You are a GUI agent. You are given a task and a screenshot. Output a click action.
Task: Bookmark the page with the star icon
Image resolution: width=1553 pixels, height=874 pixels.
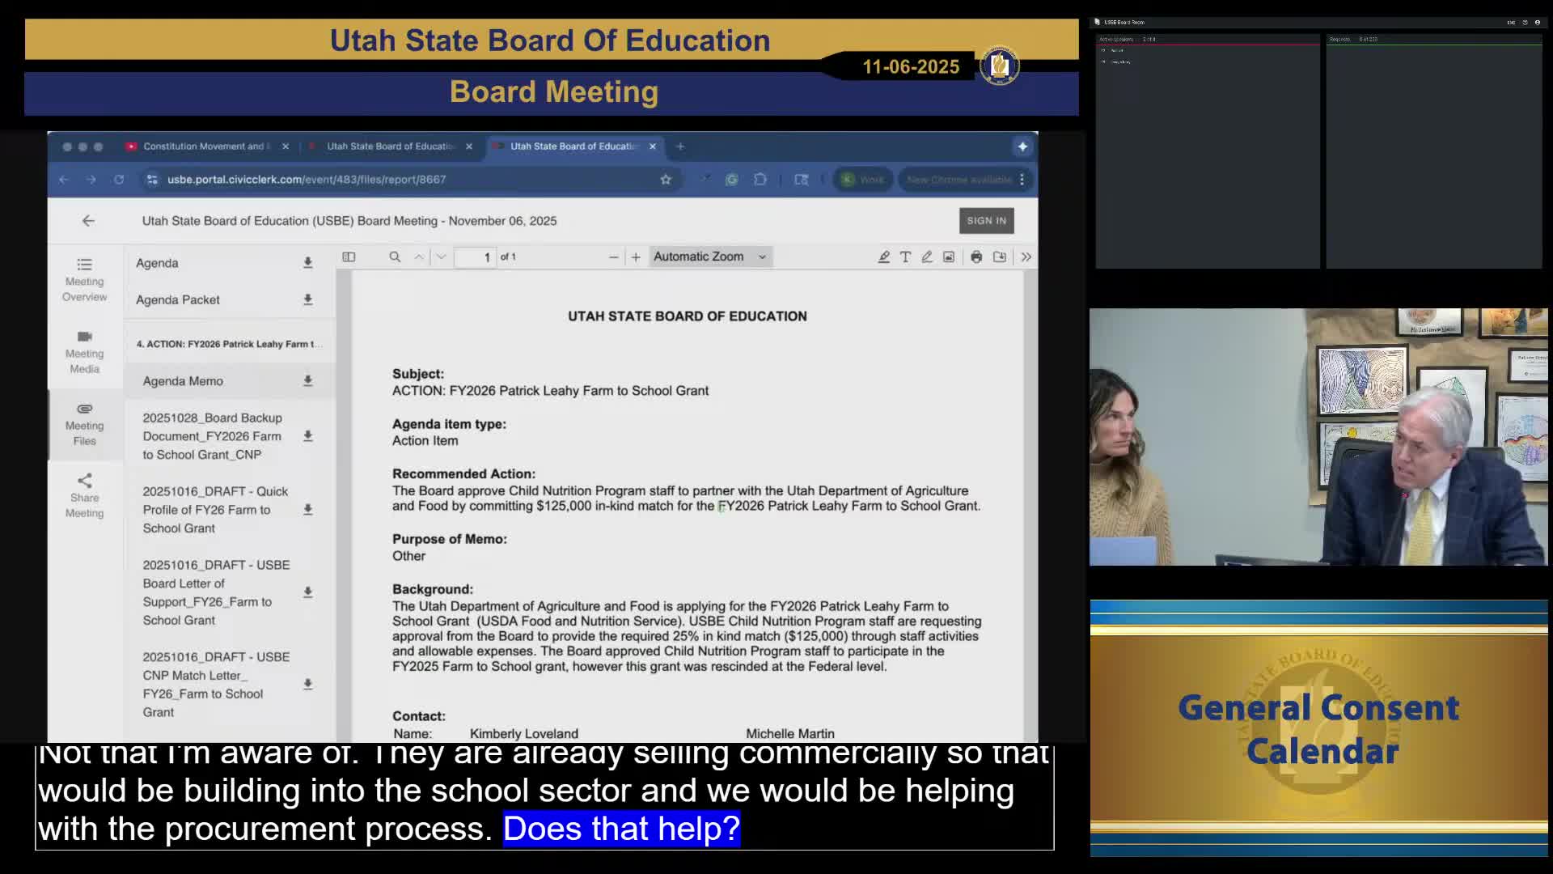coord(665,179)
